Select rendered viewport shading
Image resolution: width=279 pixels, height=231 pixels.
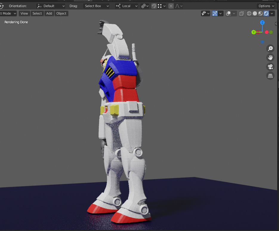[x=266, y=13]
